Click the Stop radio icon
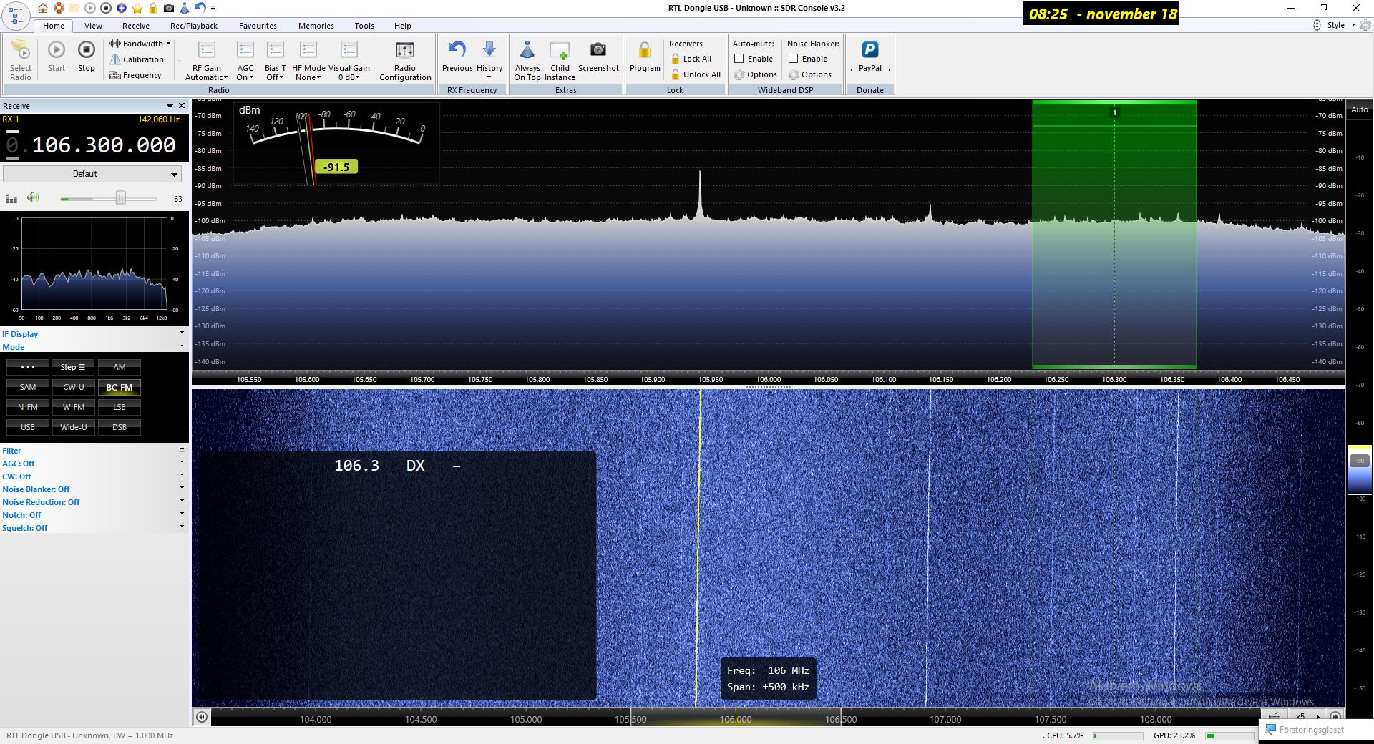This screenshot has width=1374, height=744. (x=86, y=50)
